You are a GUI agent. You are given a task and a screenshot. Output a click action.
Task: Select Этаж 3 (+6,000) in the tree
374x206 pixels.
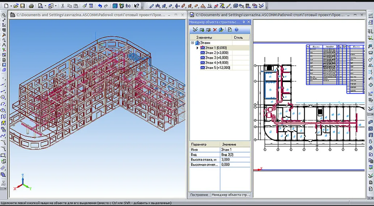[217, 58]
